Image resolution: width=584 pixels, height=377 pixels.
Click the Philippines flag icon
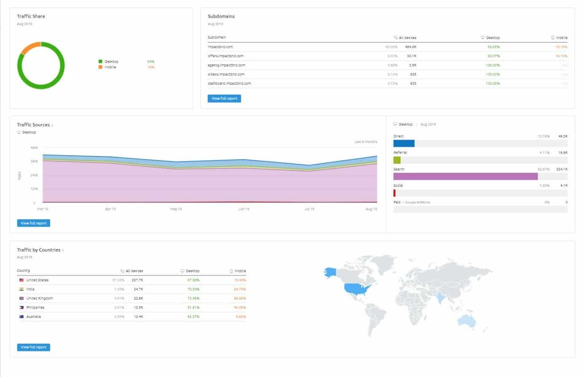(21, 307)
